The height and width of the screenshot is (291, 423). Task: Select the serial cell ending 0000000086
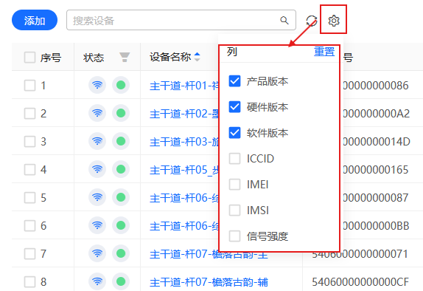[375, 86]
